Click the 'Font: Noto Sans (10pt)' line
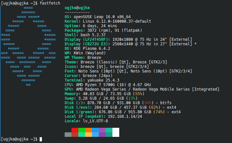This screenshot has width=232, height=143. point(128,71)
